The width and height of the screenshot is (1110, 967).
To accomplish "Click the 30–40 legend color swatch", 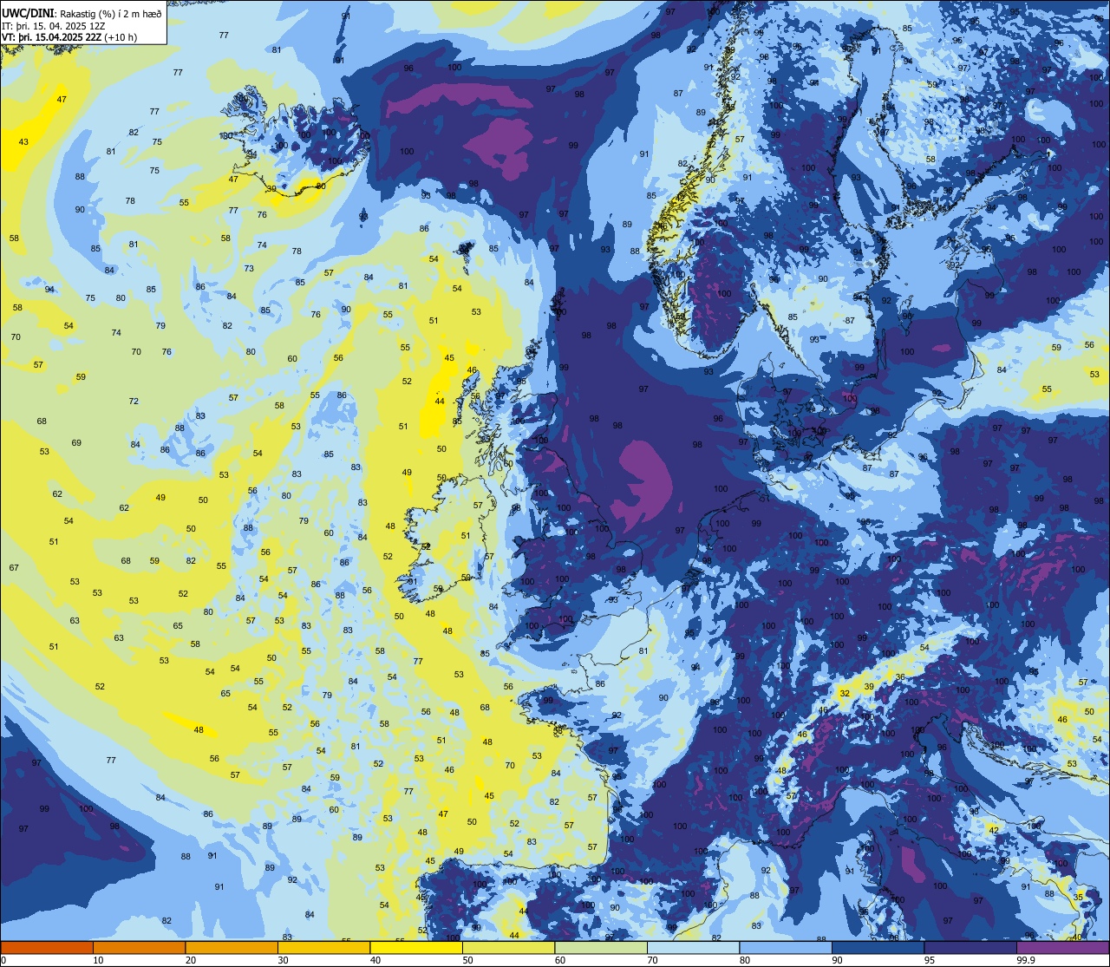I will 323,947.
